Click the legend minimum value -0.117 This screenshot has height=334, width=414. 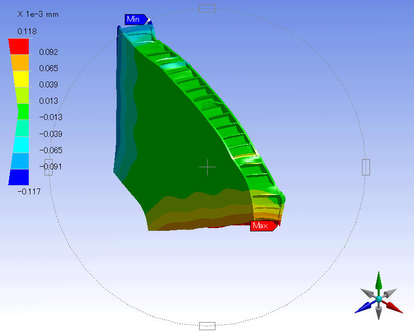coord(29,192)
